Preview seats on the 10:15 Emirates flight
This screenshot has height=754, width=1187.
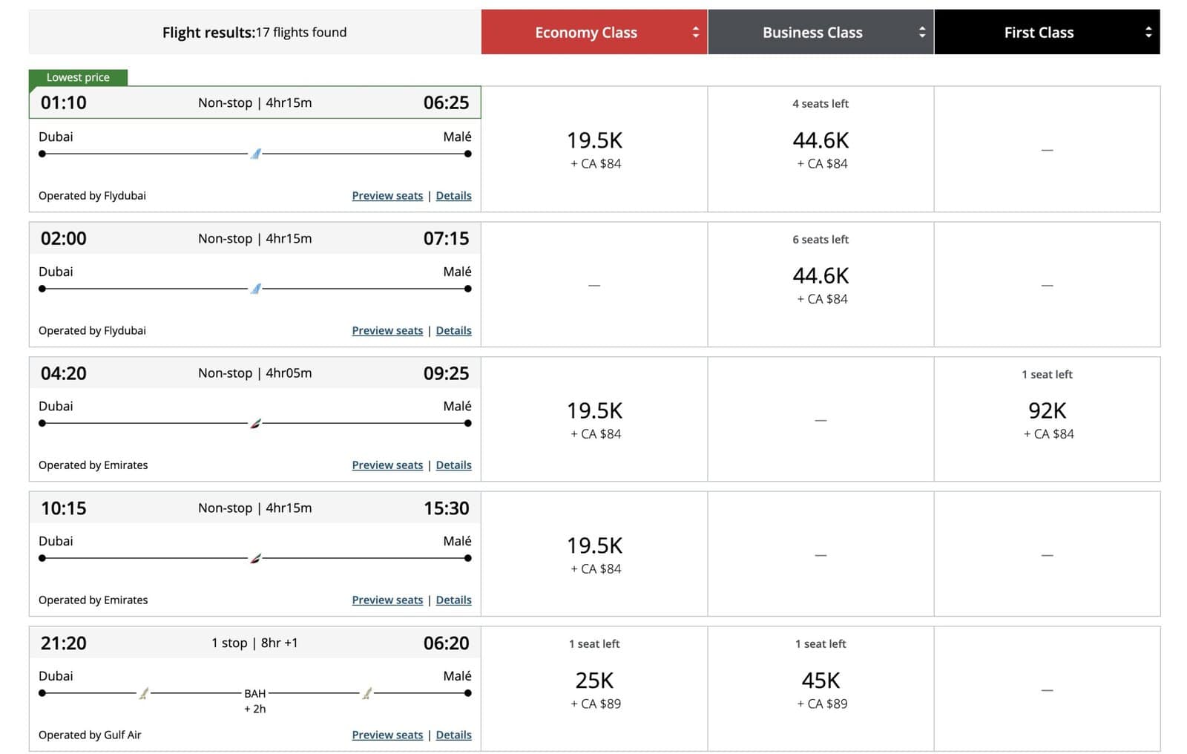(387, 600)
